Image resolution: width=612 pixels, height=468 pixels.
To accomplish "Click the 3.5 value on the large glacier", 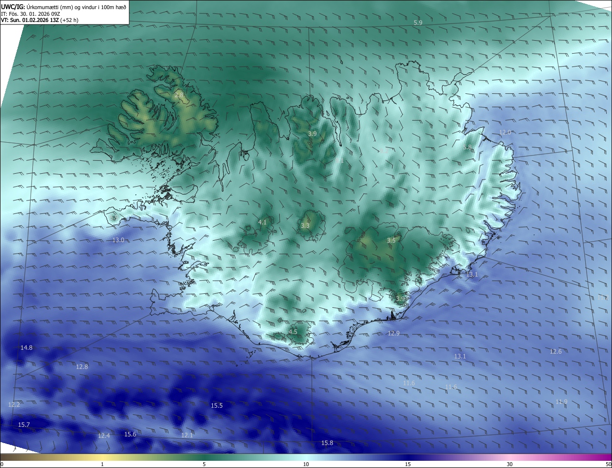I will (391, 240).
